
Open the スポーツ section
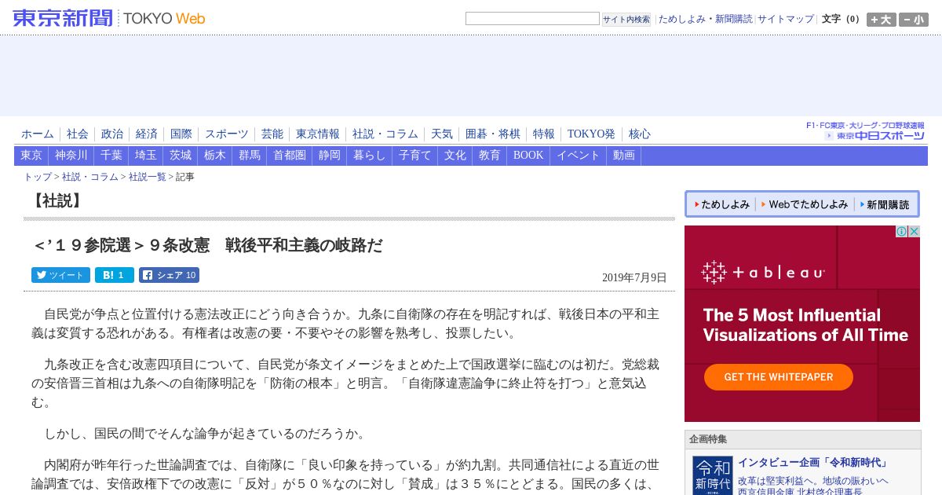(x=227, y=134)
